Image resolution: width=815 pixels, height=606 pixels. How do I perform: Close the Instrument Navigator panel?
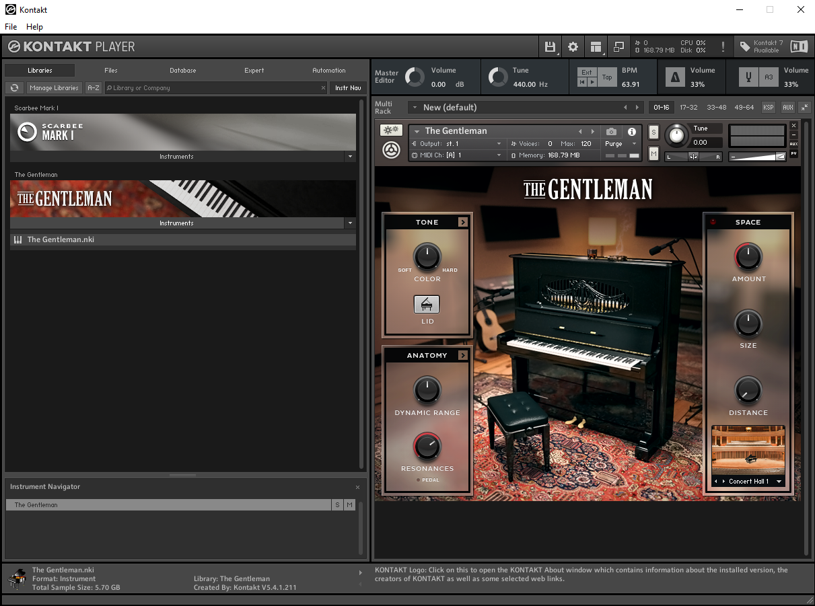(x=357, y=487)
